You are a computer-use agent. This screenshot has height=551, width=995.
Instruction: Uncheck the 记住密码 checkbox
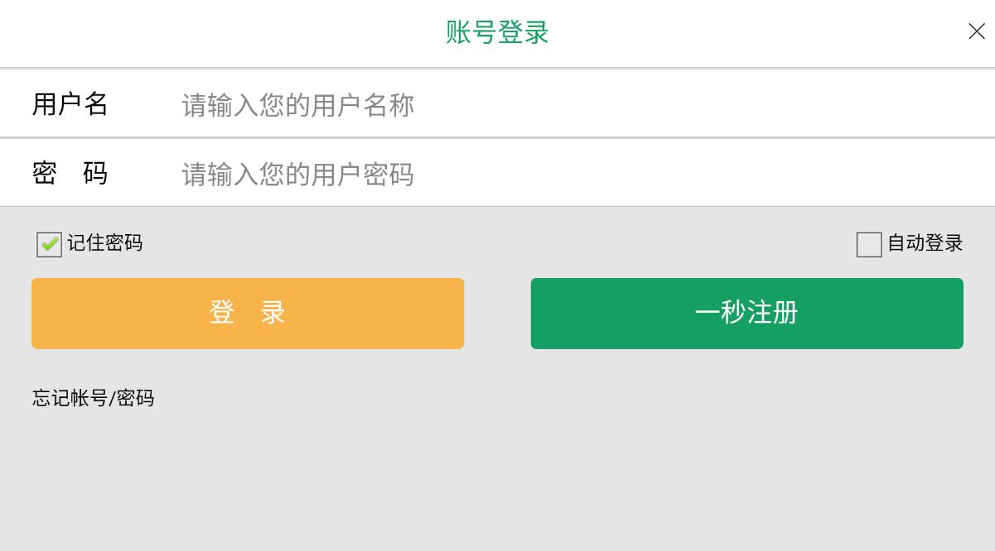50,245
